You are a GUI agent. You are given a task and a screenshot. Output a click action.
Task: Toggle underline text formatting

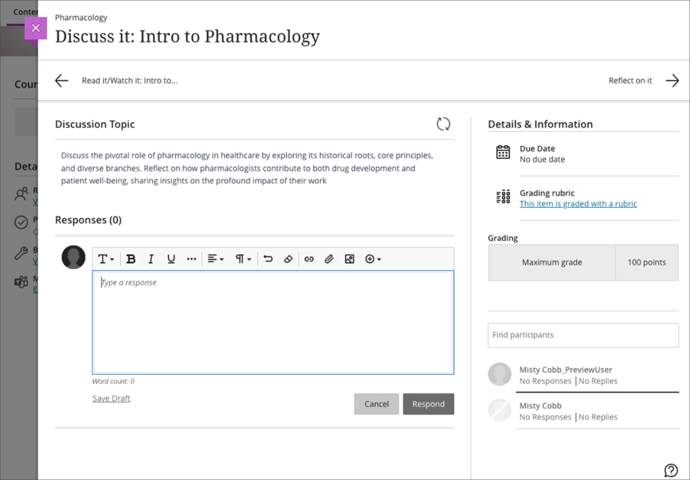click(171, 259)
